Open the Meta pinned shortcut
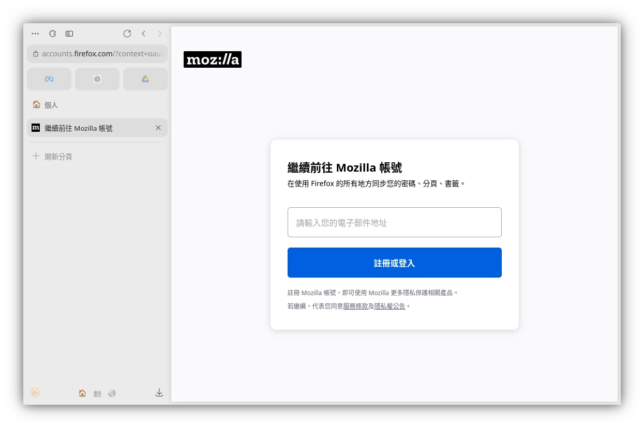Viewport: 644px width, 428px height. point(49,79)
